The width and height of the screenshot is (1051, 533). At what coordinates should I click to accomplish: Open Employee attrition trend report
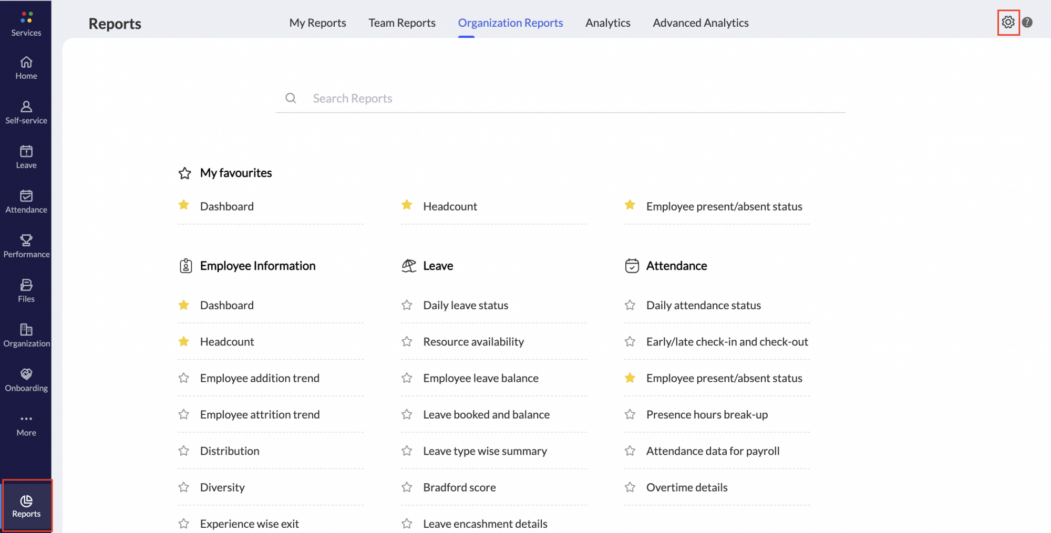(260, 415)
